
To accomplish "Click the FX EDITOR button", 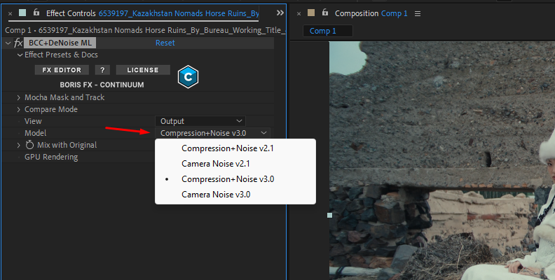I will (62, 70).
